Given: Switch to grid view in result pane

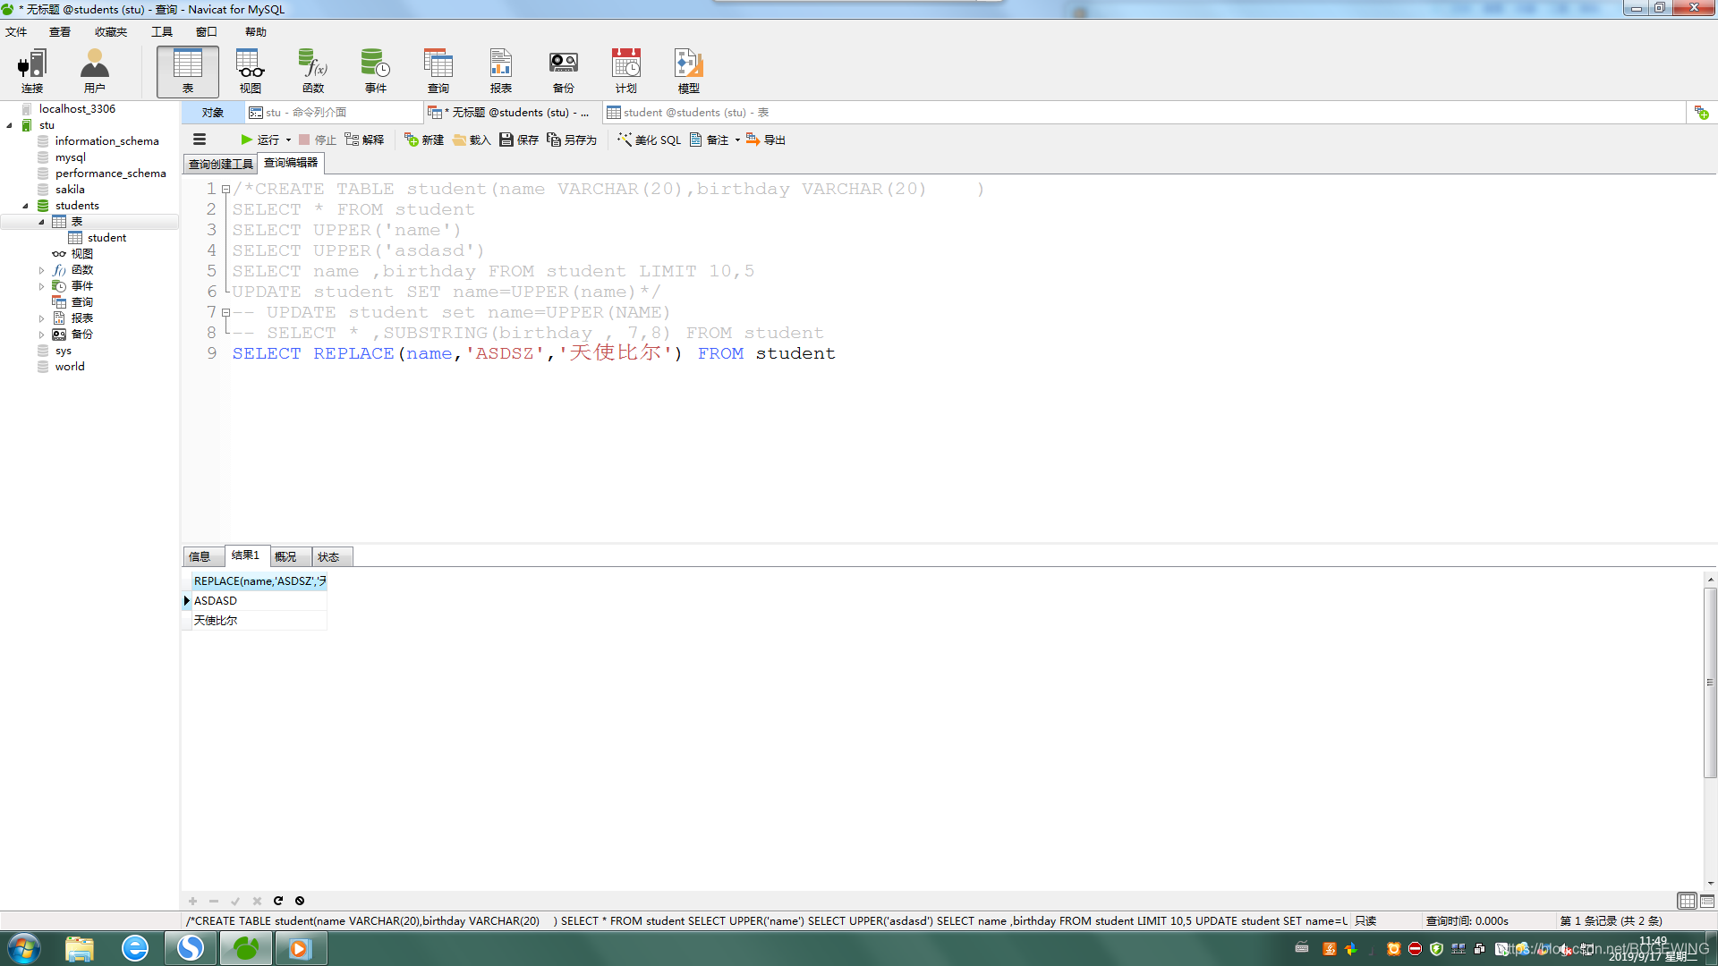Looking at the screenshot, I should tap(1687, 901).
